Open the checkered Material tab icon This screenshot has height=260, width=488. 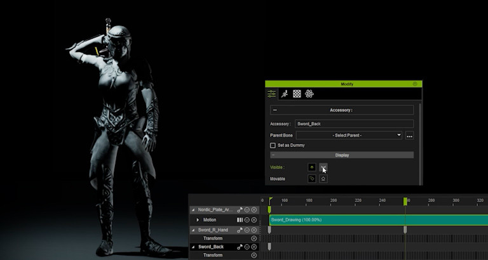(x=297, y=94)
